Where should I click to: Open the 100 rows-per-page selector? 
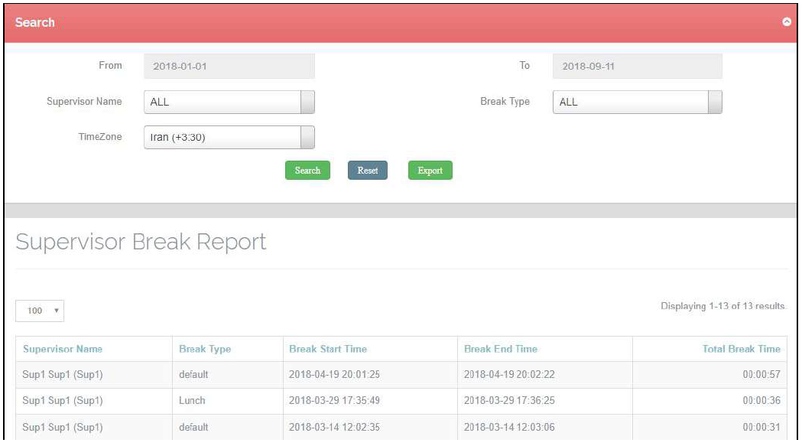pos(39,311)
